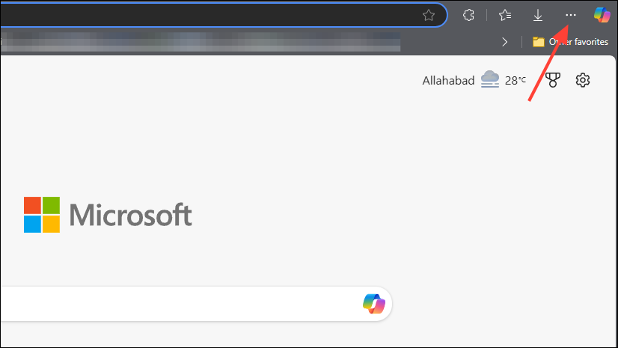The image size is (618, 348).
Task: Open the Favorites list icon
Action: pyautogui.click(x=506, y=15)
